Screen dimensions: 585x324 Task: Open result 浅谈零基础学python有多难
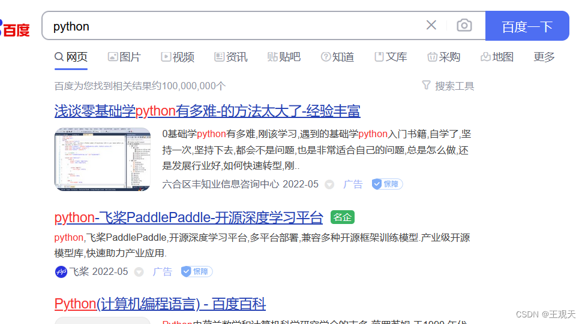tap(208, 111)
